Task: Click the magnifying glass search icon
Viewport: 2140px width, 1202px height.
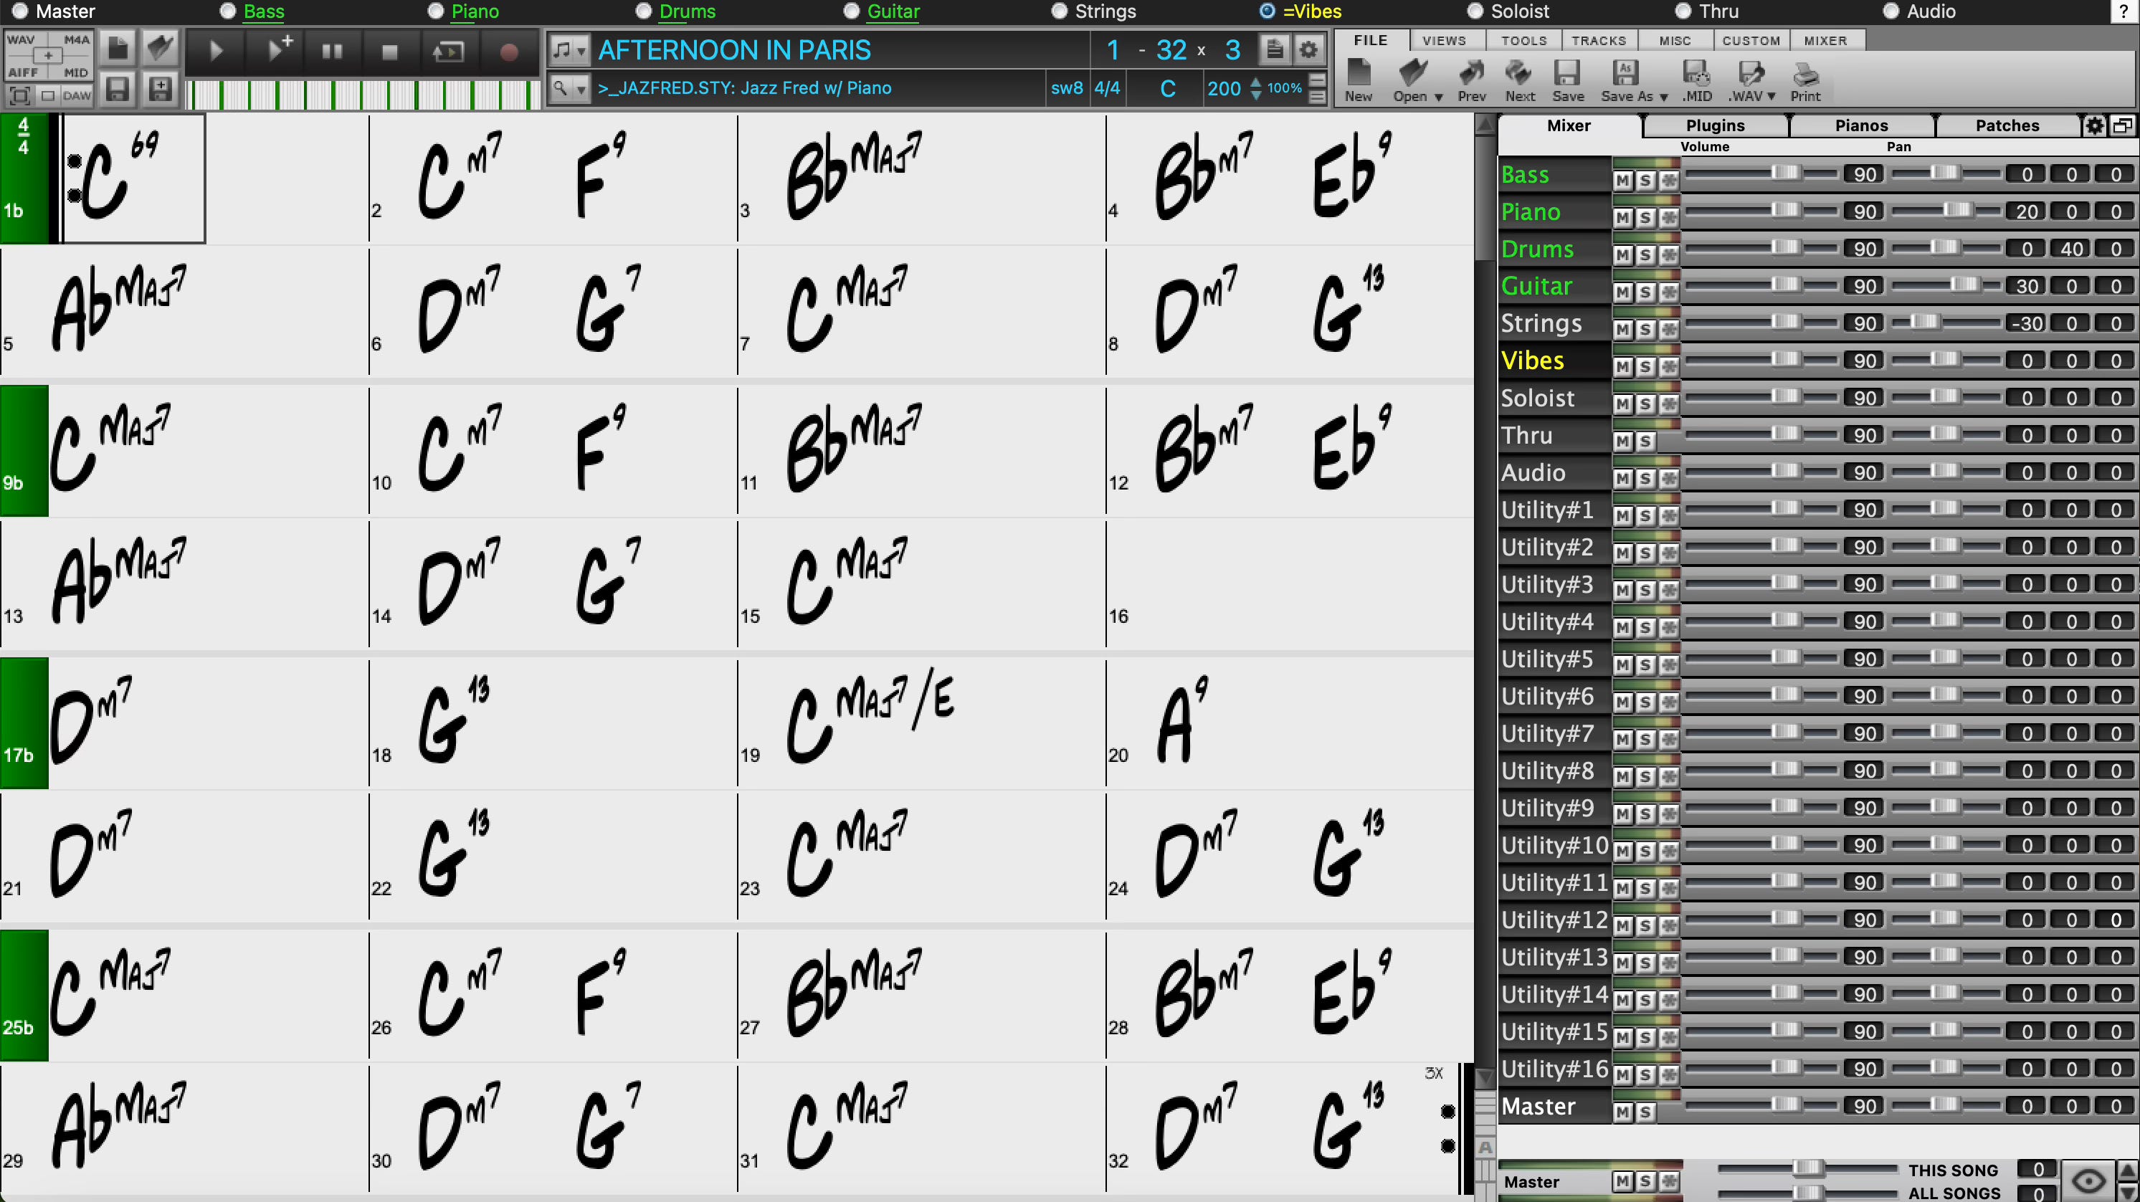Action: click(561, 88)
